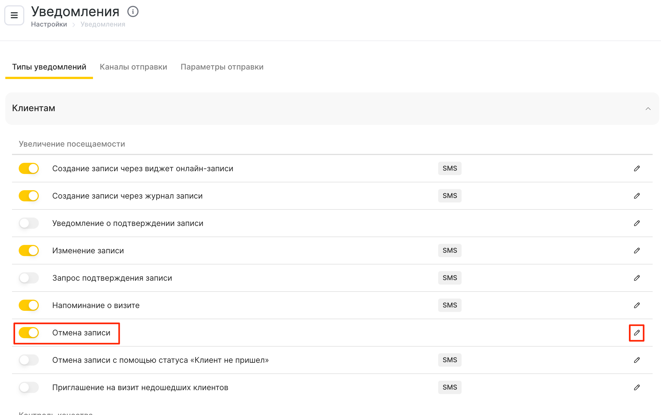661x415 pixels.
Task: Click SMS badge for 'Изменение записи'
Action: pos(450,251)
